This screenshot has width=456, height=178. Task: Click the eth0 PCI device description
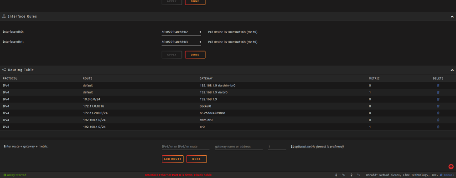pos(233,32)
